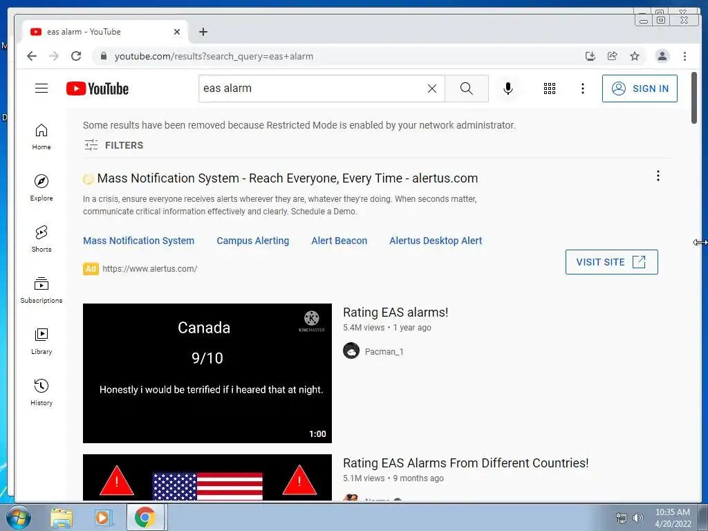
Task: Click '5.4M views • 1 year ago' text
Action: tap(387, 327)
